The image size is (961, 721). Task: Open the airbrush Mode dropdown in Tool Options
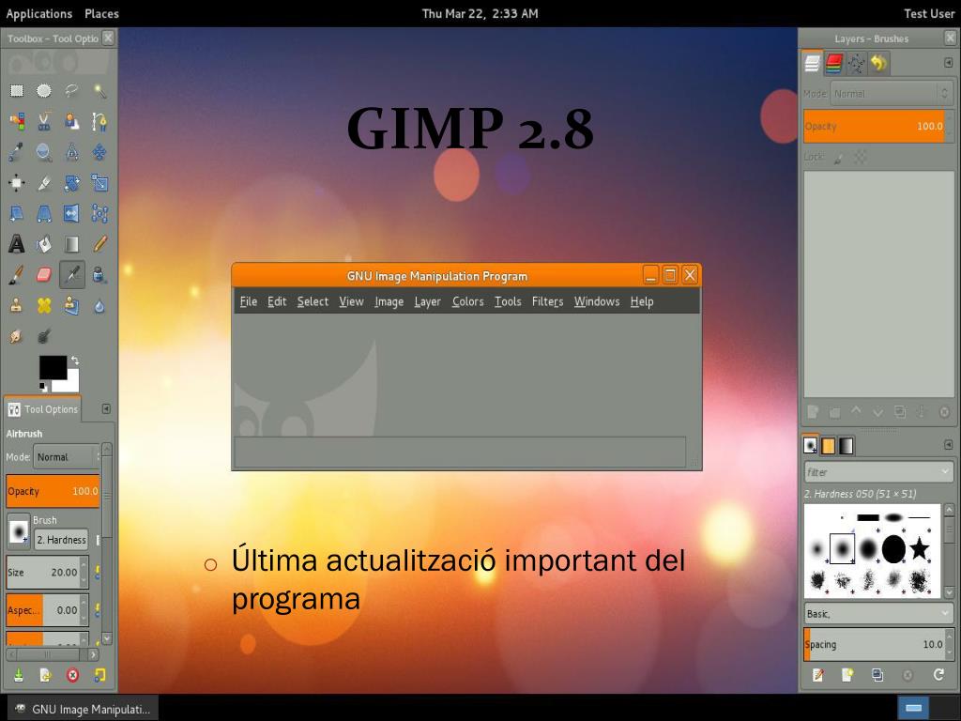[x=67, y=457]
